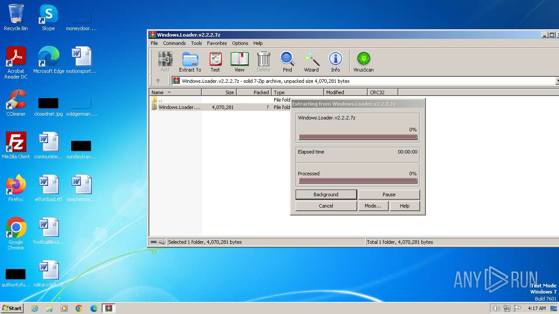Select teachersre desktop document
This screenshot has height=314, width=559.
(81, 188)
